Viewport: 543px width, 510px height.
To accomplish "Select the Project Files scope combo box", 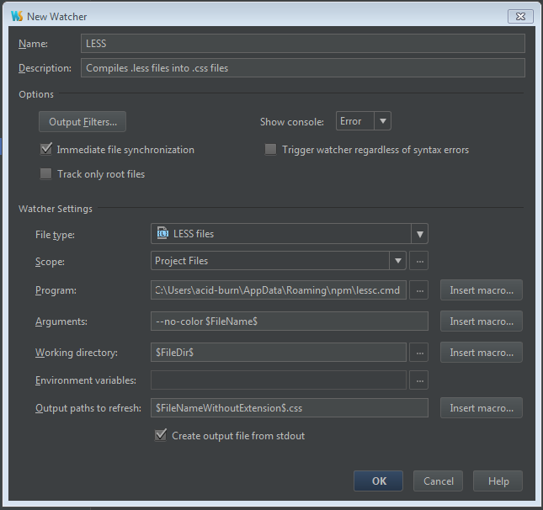I will point(279,261).
